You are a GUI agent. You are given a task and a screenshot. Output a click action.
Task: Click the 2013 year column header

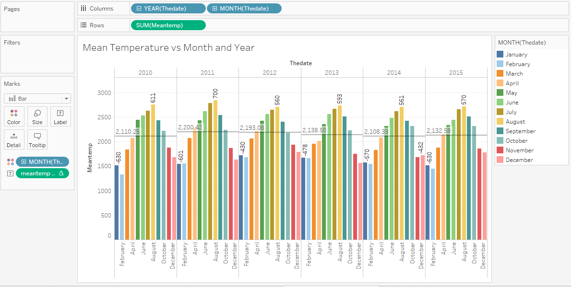tap(332, 73)
